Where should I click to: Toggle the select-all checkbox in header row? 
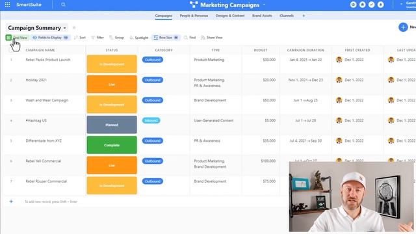coord(11,50)
